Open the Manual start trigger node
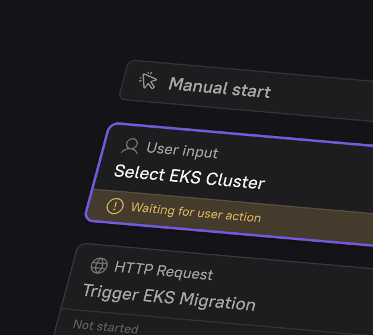This screenshot has width=373, height=335. pos(246,91)
